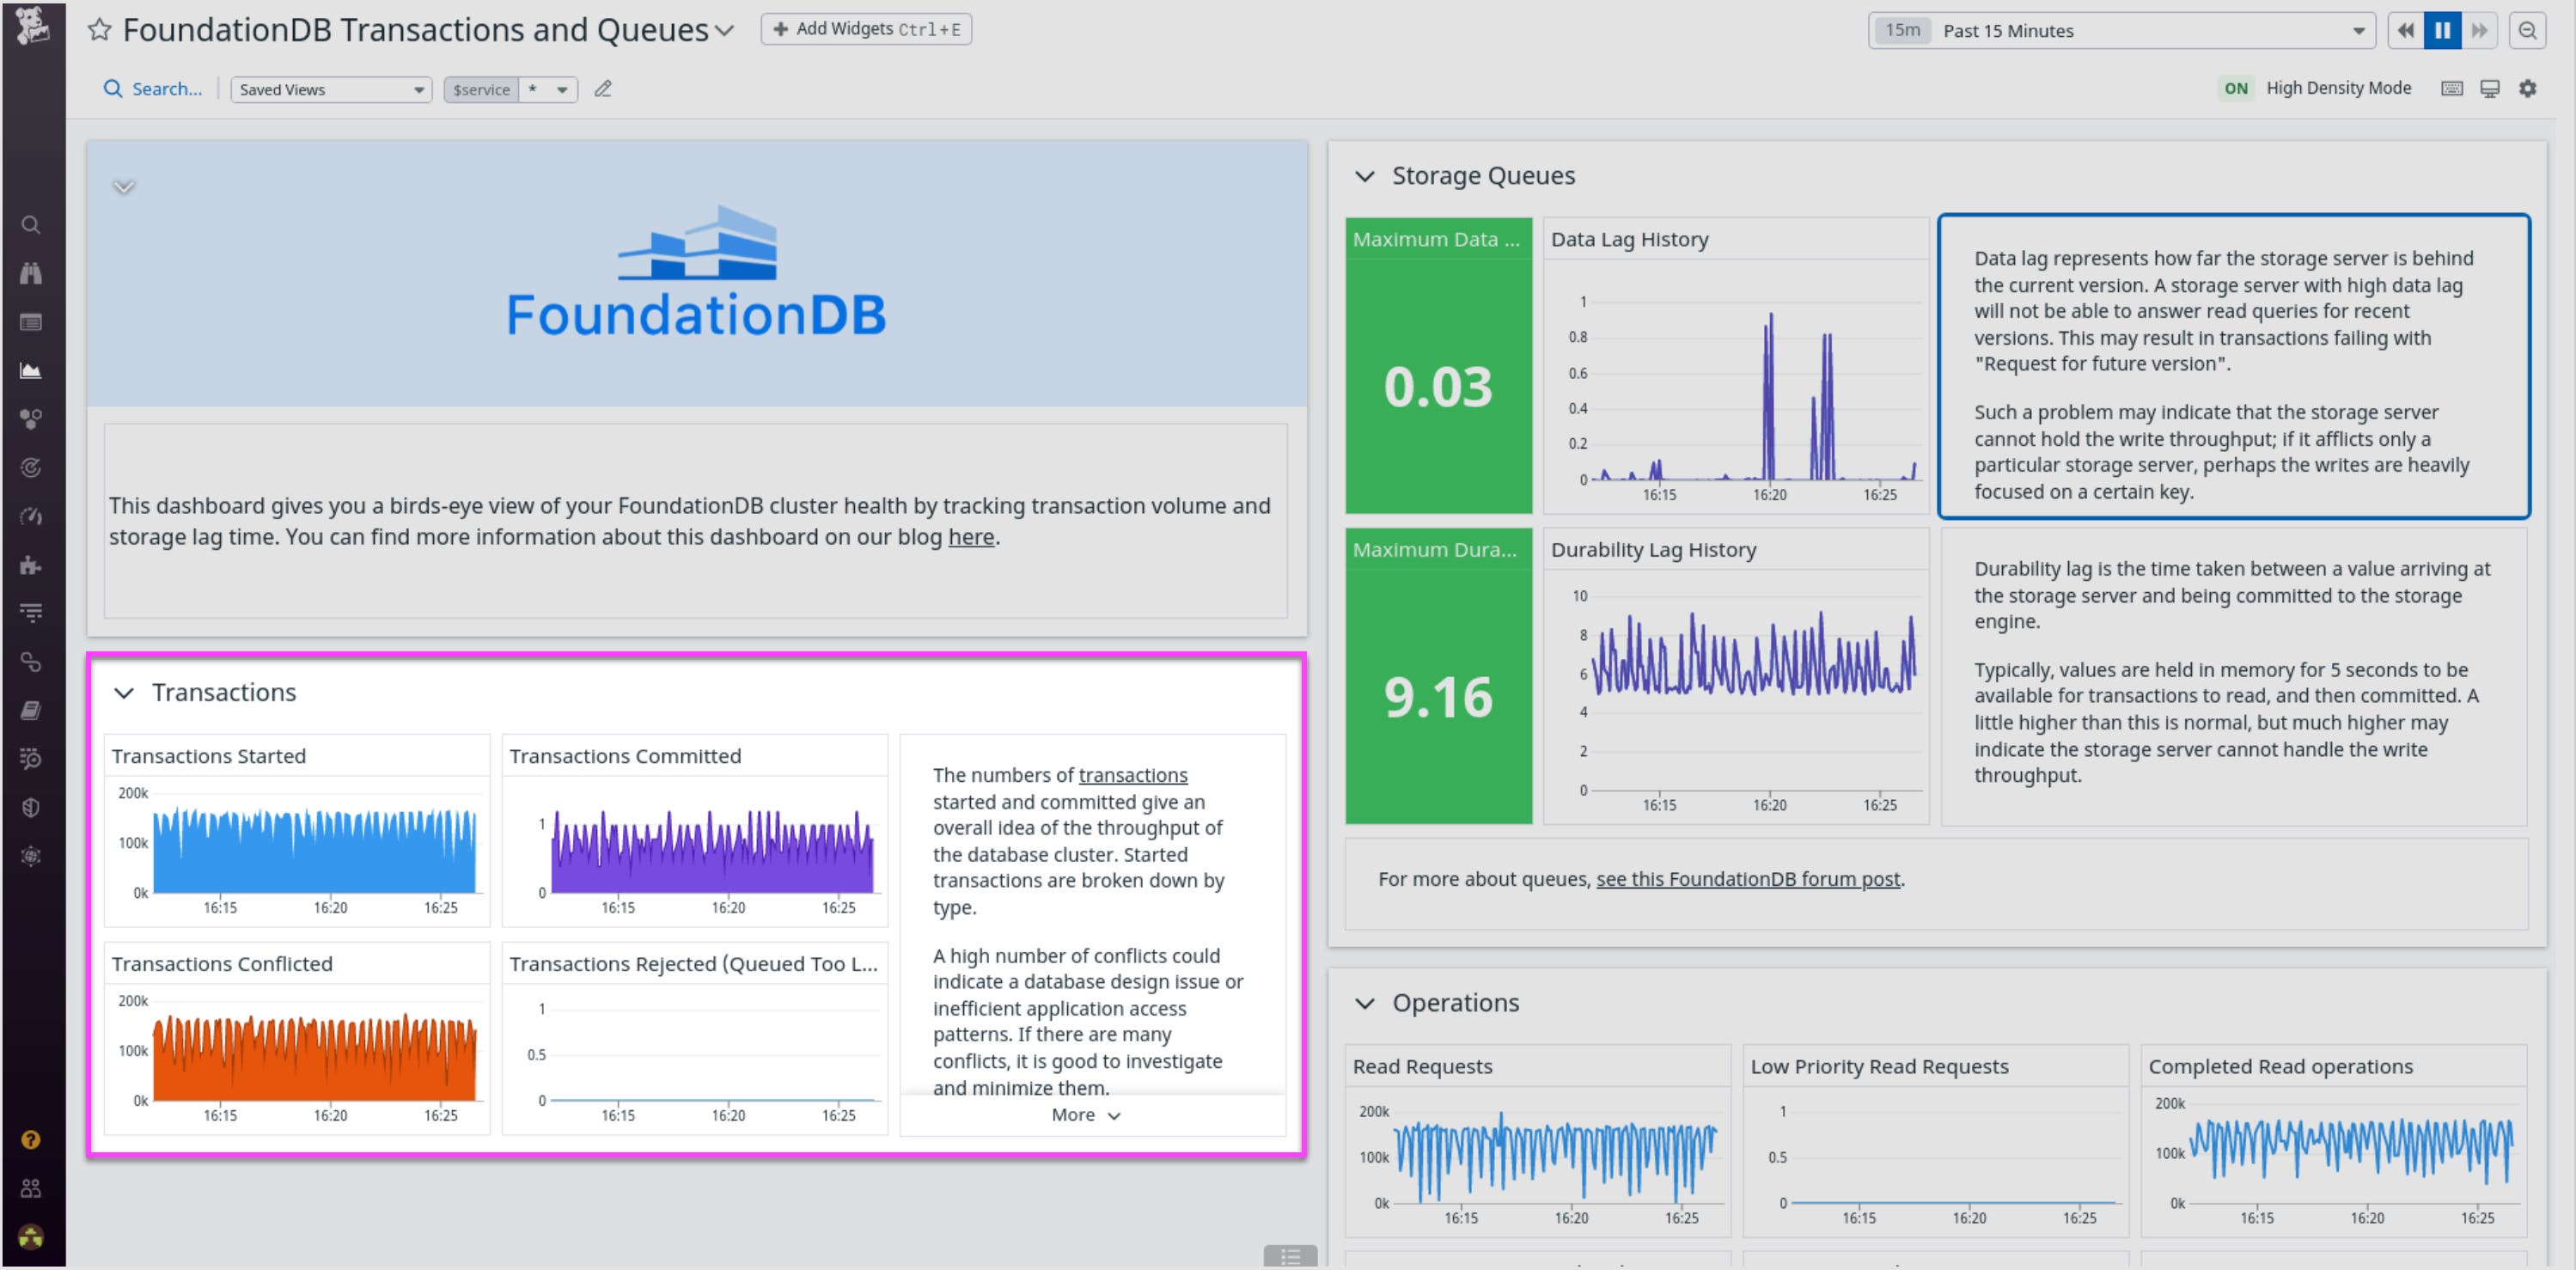Enter TV mode with the monitor icon
The height and width of the screenshot is (1270, 2576).
pyautogui.click(x=2488, y=88)
